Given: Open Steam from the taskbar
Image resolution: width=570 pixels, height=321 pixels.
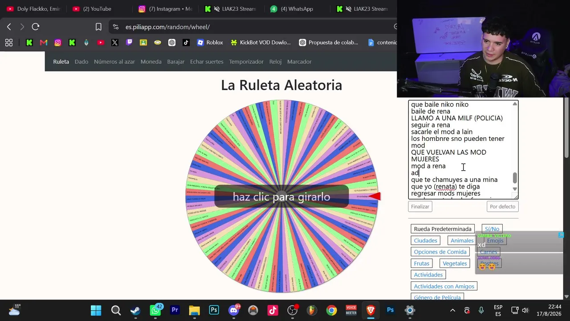Looking at the screenshot, I should pyautogui.click(x=135, y=310).
